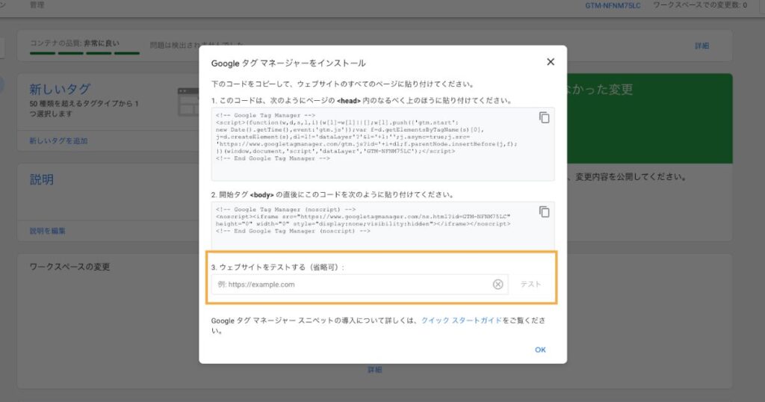Open the 管理 tab in background
The height and width of the screenshot is (402, 765).
tap(37, 5)
